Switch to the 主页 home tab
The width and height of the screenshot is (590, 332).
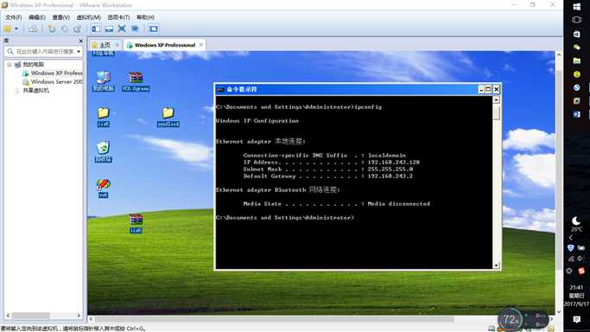coord(102,45)
